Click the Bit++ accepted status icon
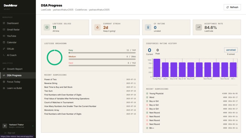Image resolution: width=246 pixels, height=138 pixels. tap(147, 128)
